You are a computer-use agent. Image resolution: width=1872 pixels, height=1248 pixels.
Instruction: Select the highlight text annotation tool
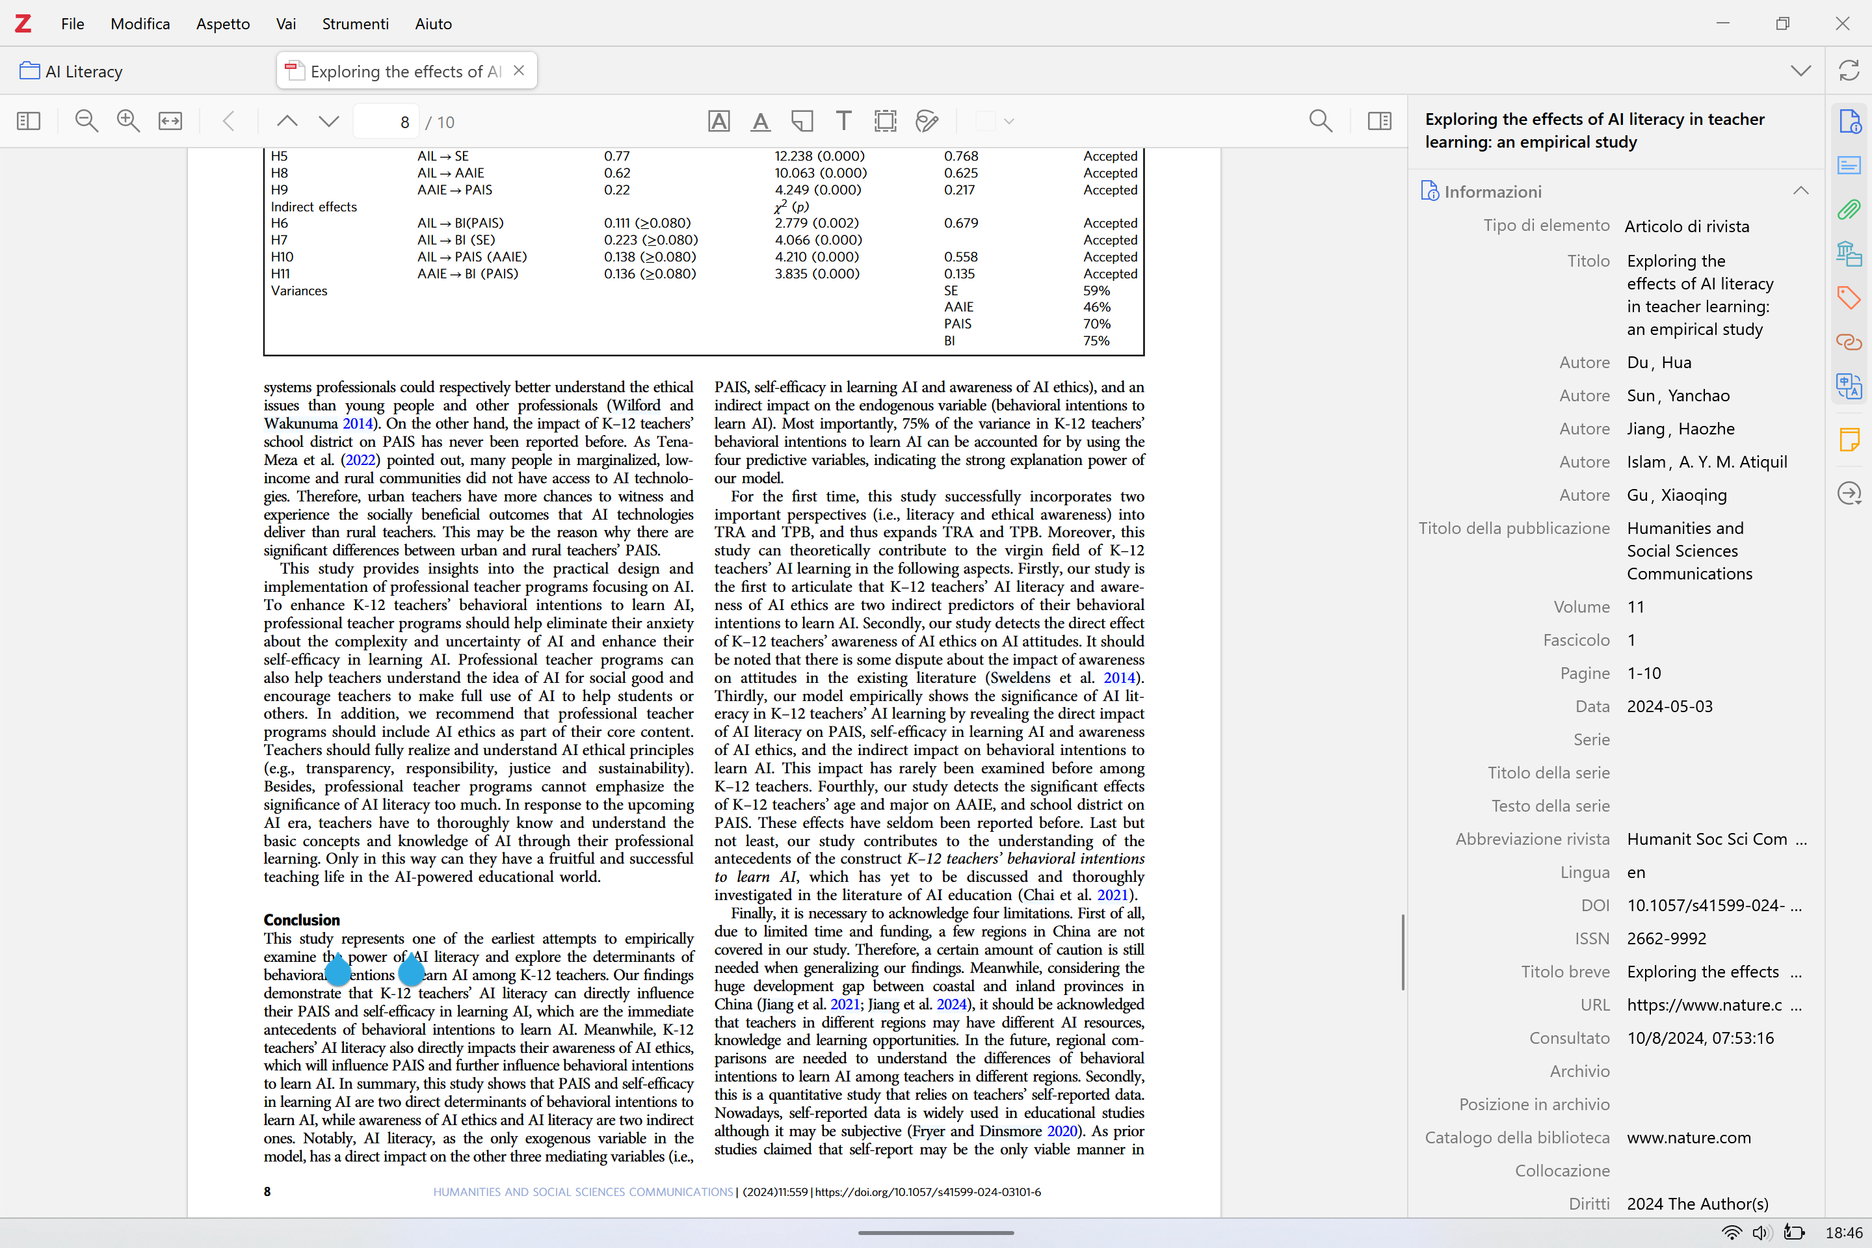718,122
